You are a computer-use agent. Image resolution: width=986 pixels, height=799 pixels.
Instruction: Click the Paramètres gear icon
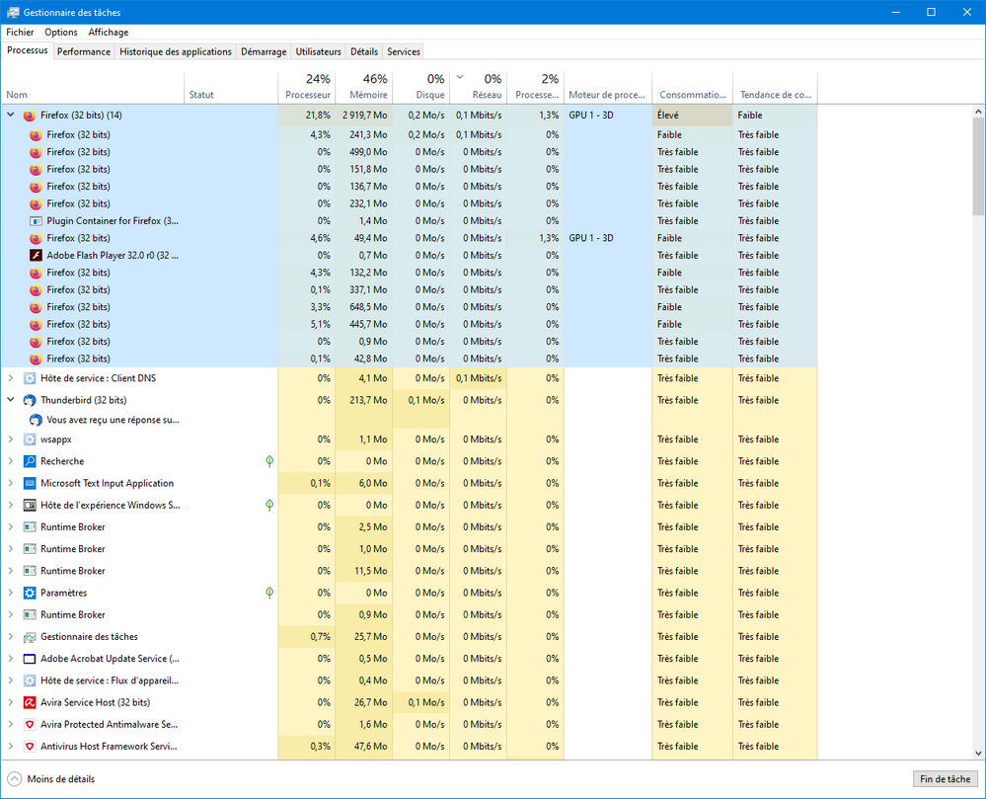point(30,593)
